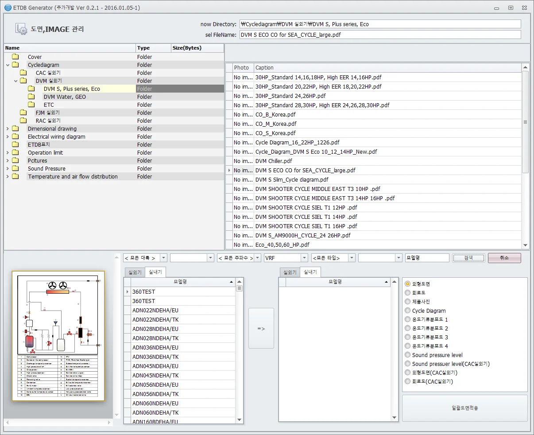Expand the Dimensional drawing tree node
This screenshot has height=435, width=534.
[x=8, y=128]
